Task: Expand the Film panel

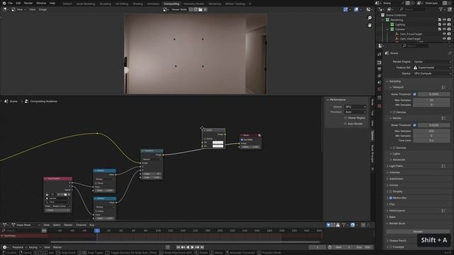Action: 392,205
